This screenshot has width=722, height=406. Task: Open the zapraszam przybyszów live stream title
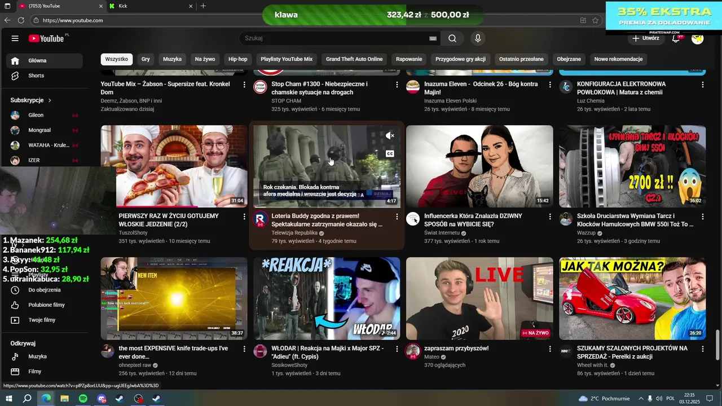click(x=456, y=348)
